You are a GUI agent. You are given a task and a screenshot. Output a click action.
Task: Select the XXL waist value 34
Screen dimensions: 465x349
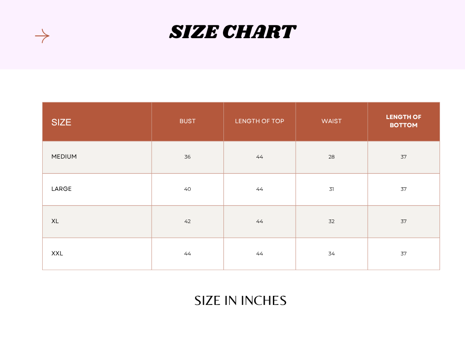331,254
